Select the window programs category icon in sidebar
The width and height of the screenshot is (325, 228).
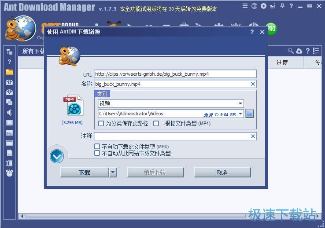coord(9,143)
